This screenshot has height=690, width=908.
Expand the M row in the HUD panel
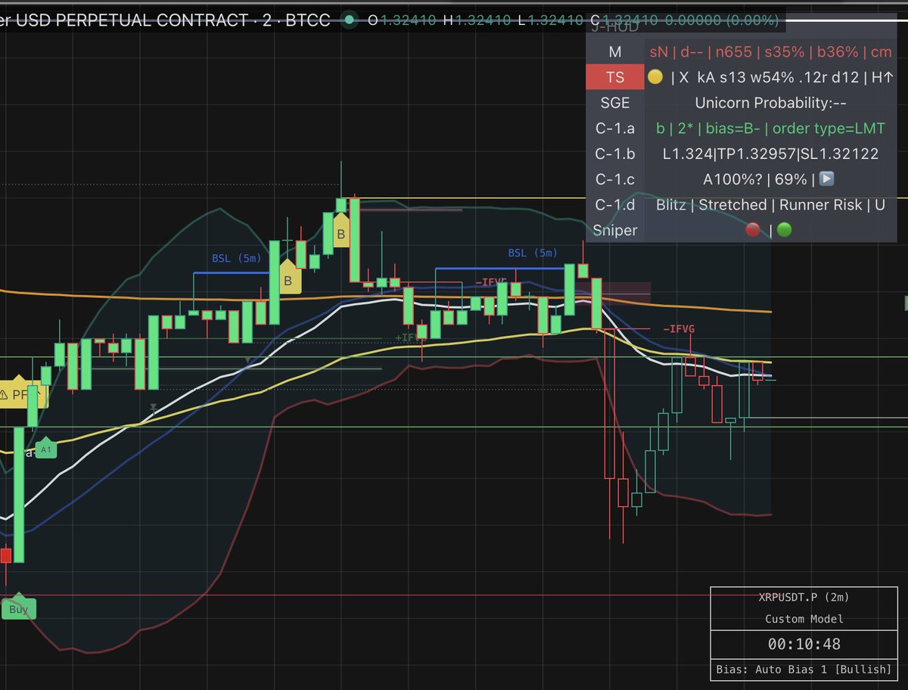click(614, 51)
